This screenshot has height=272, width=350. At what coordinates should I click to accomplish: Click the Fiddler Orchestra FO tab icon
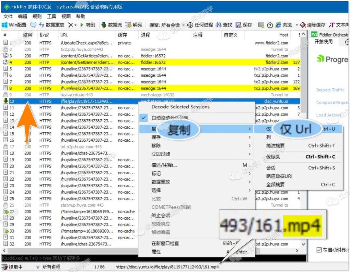314,35
